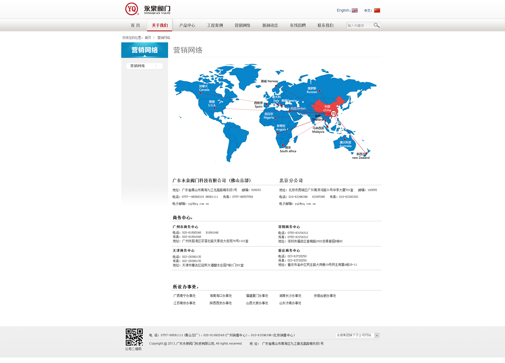
Task: Open the 新闻动态 menu item
Action: 270,25
